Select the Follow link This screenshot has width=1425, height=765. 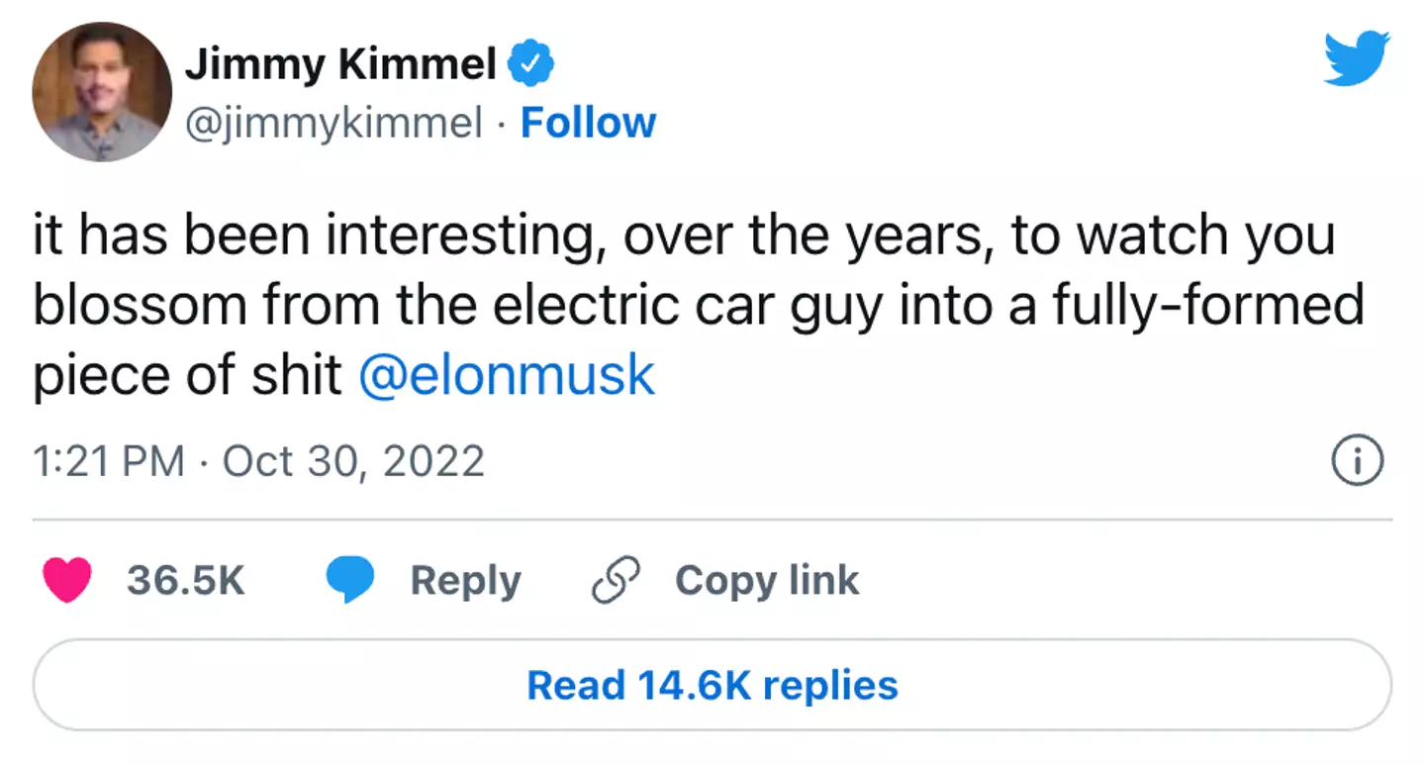click(588, 123)
